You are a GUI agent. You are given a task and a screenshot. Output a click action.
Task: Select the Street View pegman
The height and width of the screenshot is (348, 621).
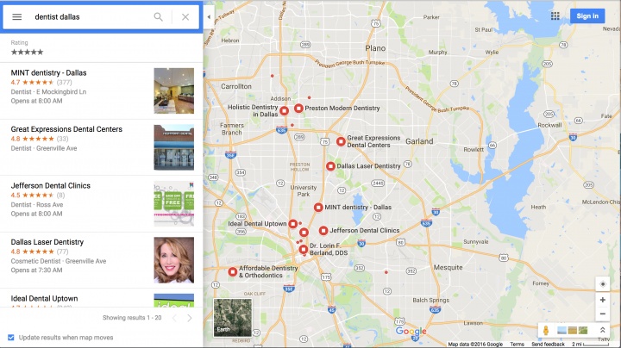click(546, 330)
